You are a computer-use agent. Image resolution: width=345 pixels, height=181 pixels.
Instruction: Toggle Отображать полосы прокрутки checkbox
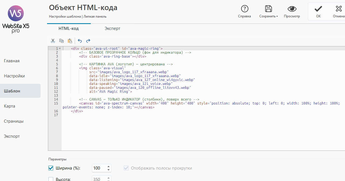(126, 168)
